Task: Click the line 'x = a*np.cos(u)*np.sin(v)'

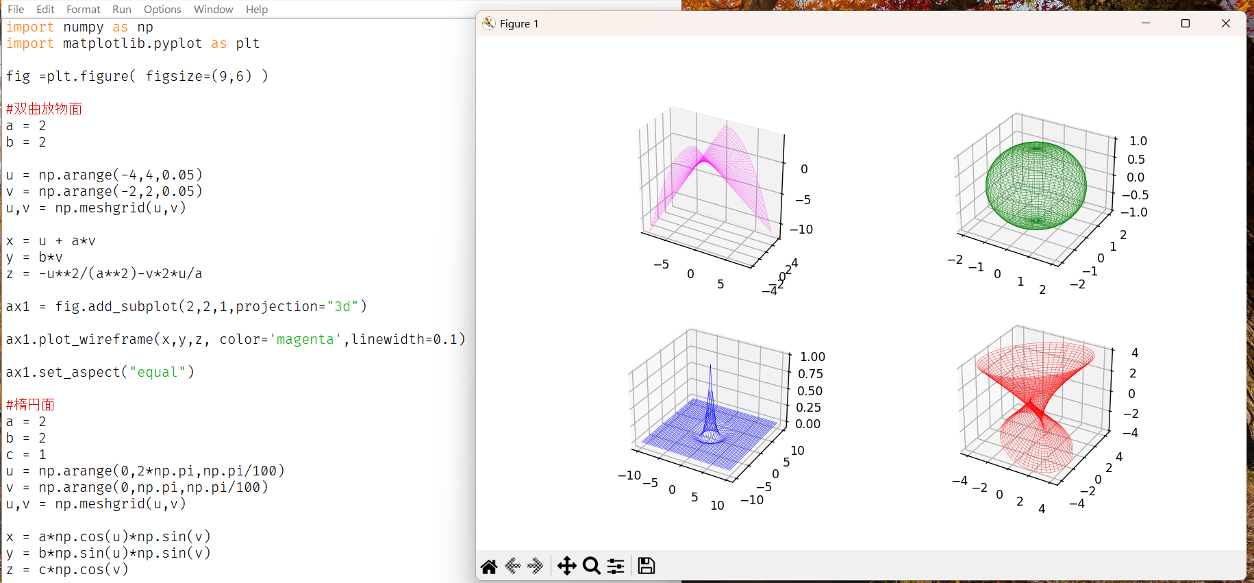Action: tap(109, 537)
